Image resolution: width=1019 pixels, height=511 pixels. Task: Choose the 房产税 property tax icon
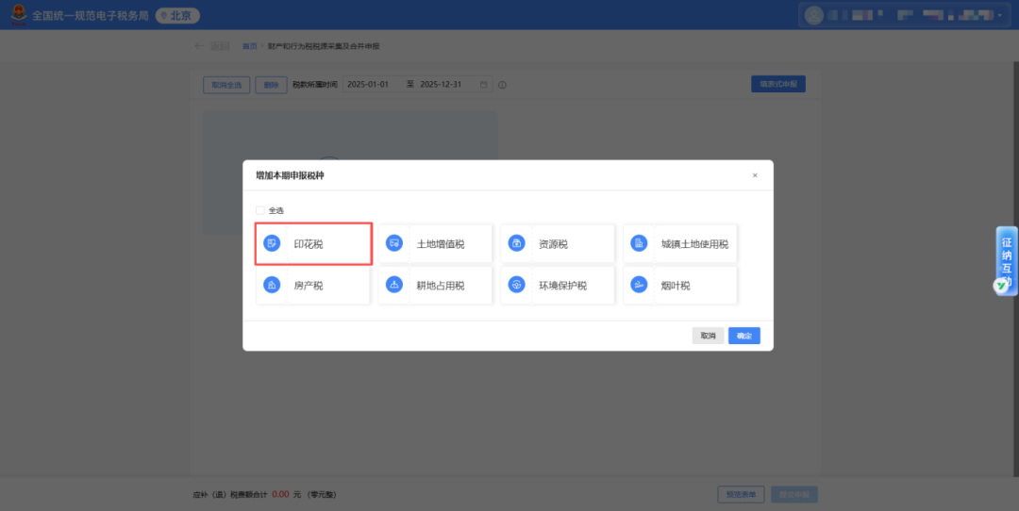pos(272,285)
